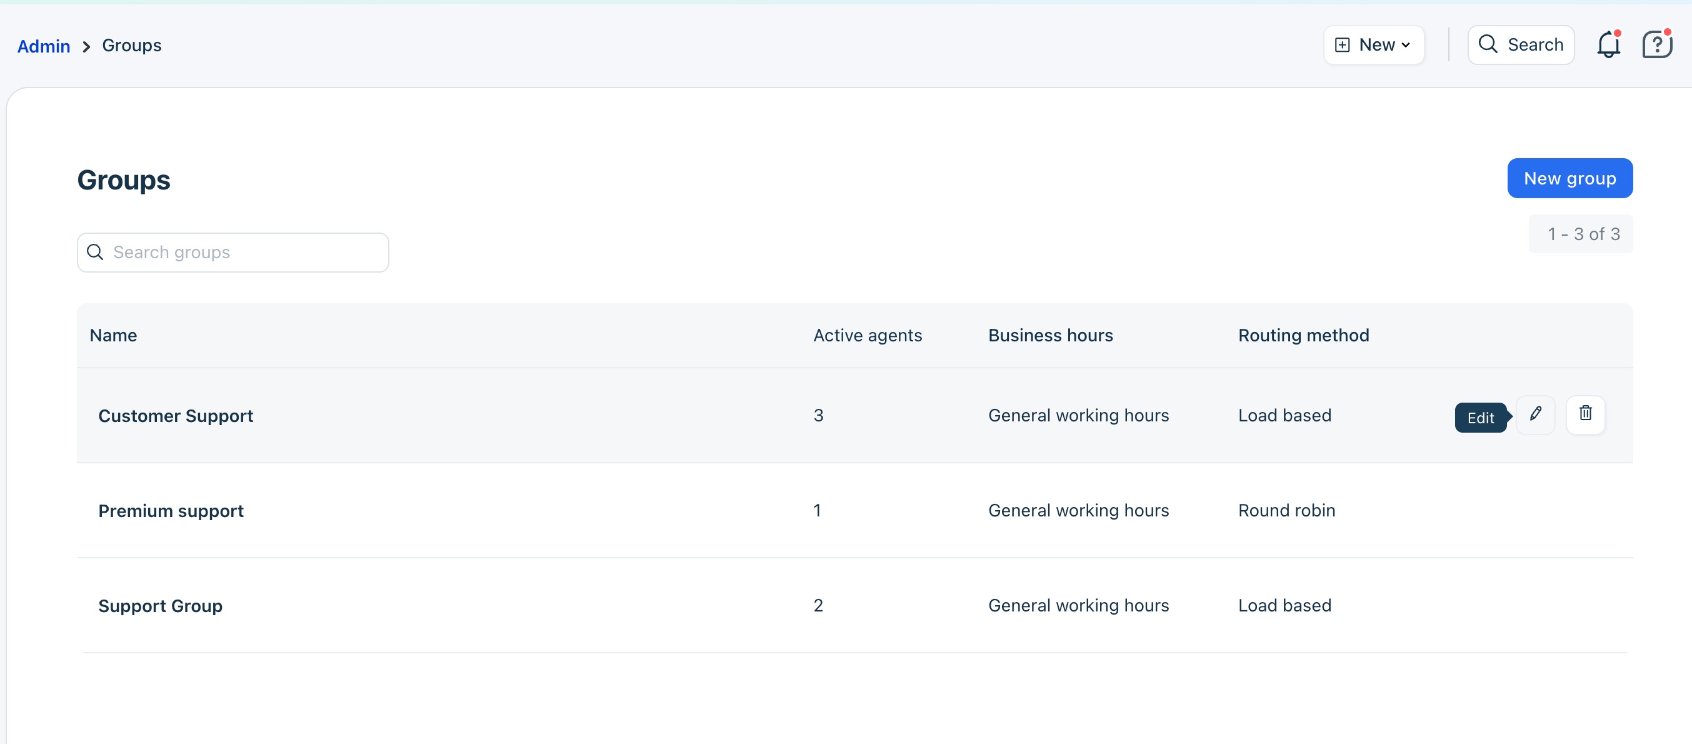Click the plus icon on New button
The image size is (1692, 744).
[x=1342, y=46]
